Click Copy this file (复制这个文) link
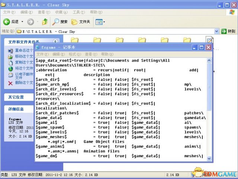The height and width of the screenshot is (179, 238). click(x=24, y=62)
